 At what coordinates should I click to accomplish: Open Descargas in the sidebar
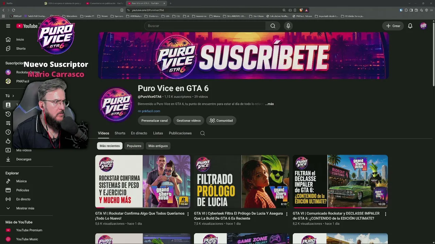[x=24, y=159]
